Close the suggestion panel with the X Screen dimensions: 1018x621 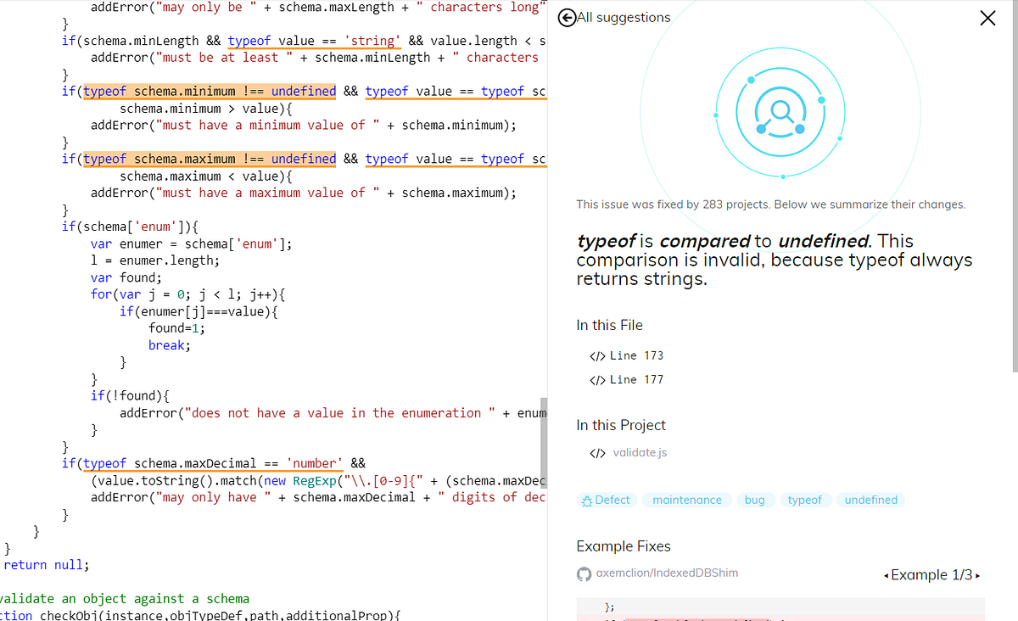pyautogui.click(x=987, y=17)
